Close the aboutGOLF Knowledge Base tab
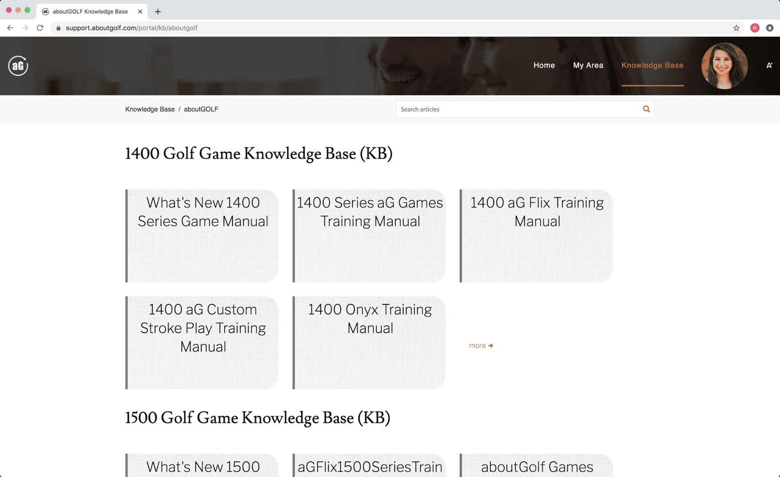 [x=140, y=11]
